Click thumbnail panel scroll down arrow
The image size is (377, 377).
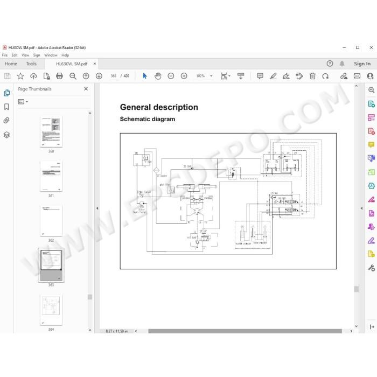(90, 330)
